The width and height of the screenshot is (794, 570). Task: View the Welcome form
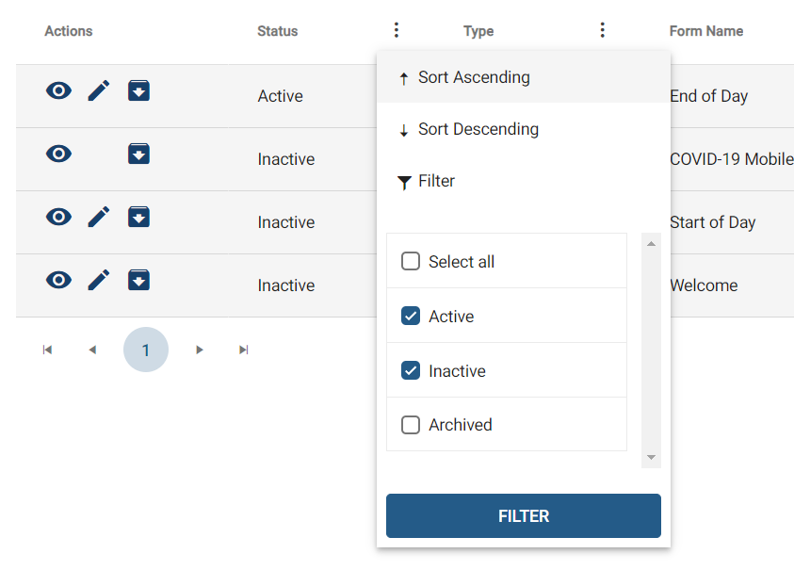58,280
